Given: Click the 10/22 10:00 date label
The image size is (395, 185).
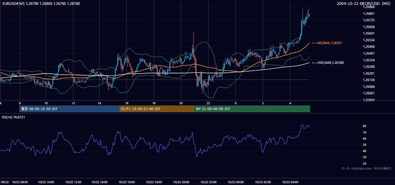Looking at the screenshot, I should coord(46,182).
